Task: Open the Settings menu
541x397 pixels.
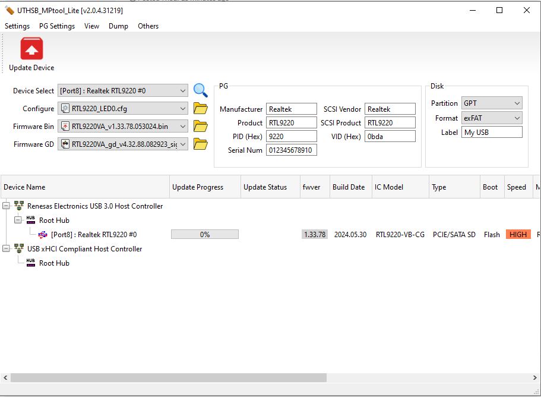Action: click(x=17, y=26)
